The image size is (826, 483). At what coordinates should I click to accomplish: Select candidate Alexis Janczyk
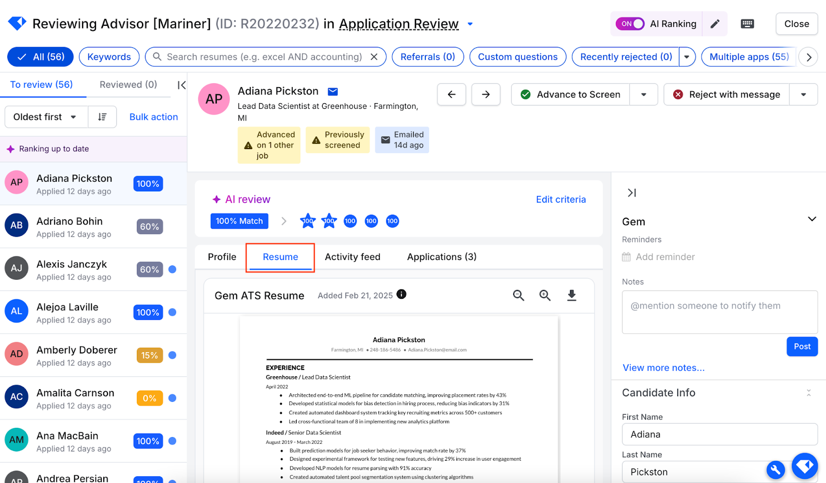pos(93,269)
